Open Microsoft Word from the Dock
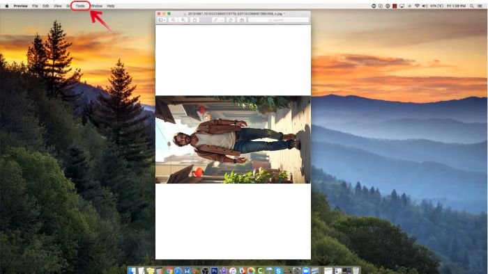 pyautogui.click(x=187, y=271)
